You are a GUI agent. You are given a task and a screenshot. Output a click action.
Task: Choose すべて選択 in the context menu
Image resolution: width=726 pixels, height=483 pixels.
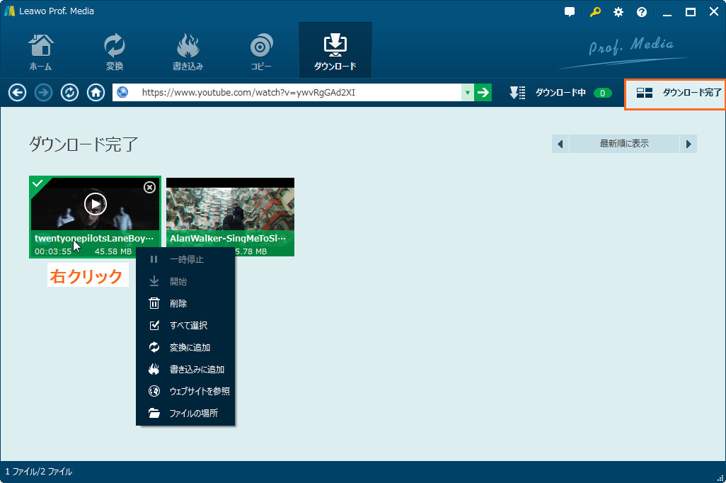[x=185, y=325]
